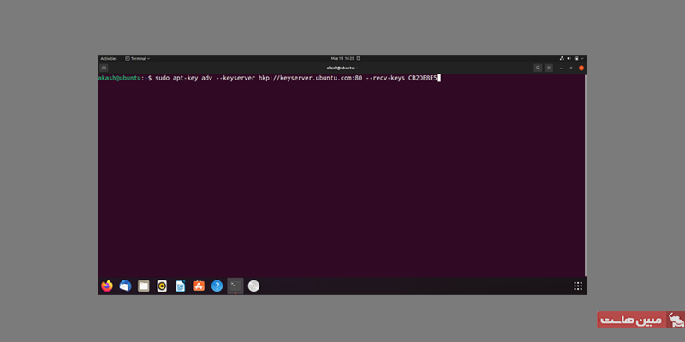Click the disc drive icon in dock
685x342 pixels.
point(253,286)
